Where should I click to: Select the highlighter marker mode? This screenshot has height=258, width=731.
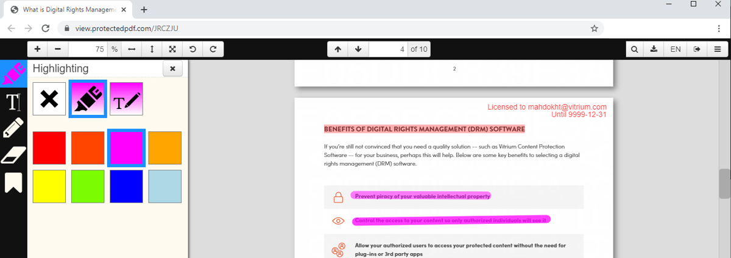88,99
